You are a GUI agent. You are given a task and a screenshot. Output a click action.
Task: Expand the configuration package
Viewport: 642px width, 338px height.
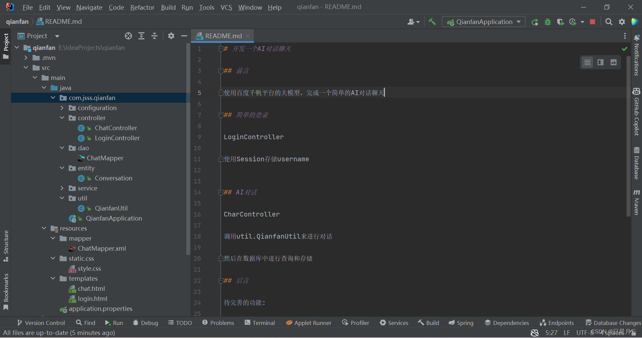(62, 108)
